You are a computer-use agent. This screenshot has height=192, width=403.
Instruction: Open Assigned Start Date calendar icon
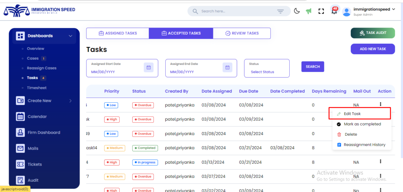click(148, 67)
